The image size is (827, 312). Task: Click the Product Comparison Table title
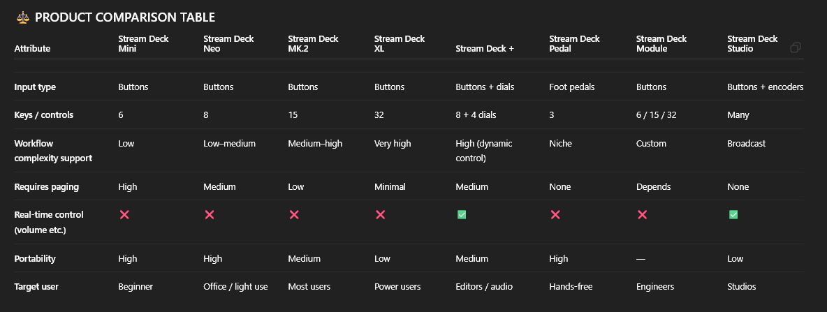[x=125, y=17]
